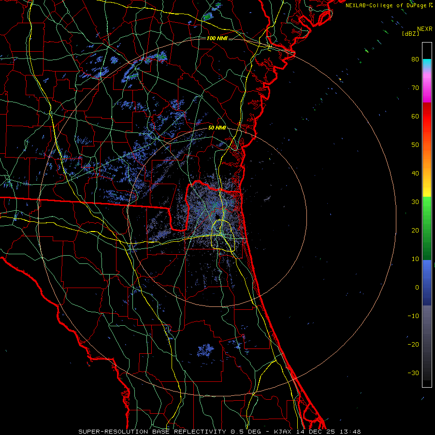Click the "50 NMI" range ring label

tap(217, 128)
